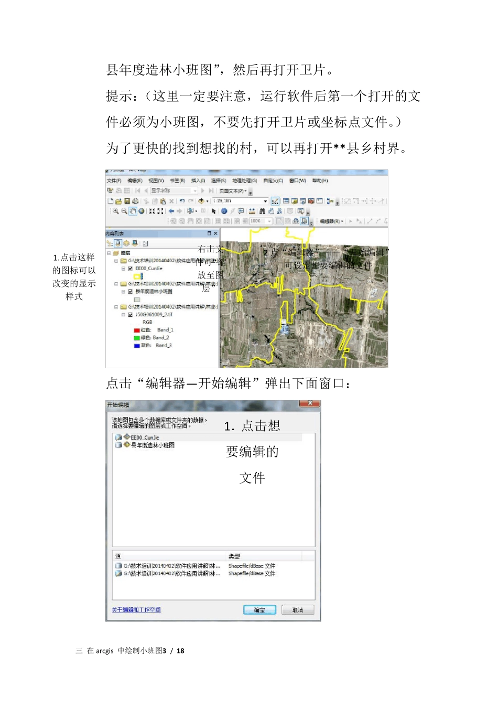Click the blue Band_3 color swatch
This screenshot has width=498, height=705.
click(137, 345)
